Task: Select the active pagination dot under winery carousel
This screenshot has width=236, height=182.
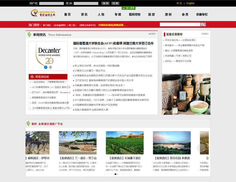Action: [115, 174]
